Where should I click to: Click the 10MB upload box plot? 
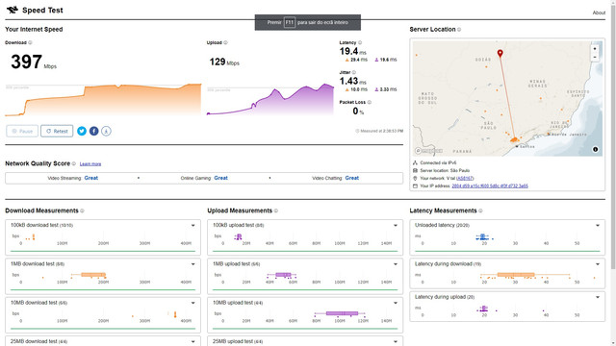click(340, 313)
